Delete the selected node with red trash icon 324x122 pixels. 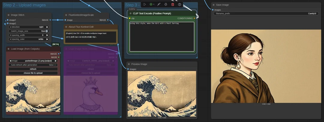coord(173,4)
